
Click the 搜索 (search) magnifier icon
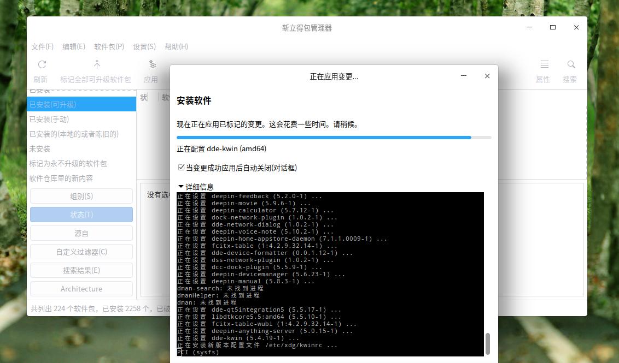click(570, 64)
